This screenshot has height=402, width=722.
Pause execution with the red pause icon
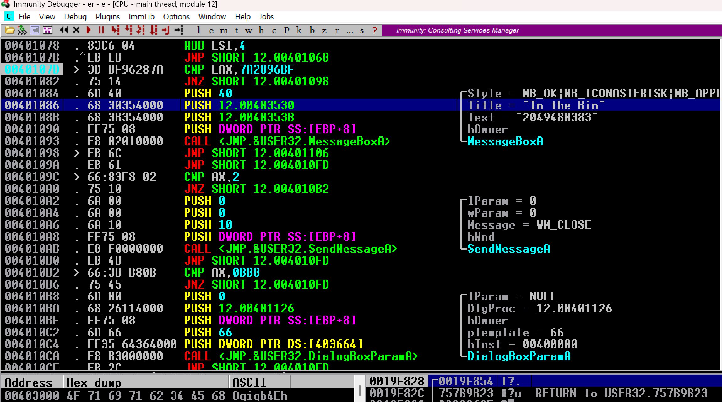pyautogui.click(x=101, y=30)
